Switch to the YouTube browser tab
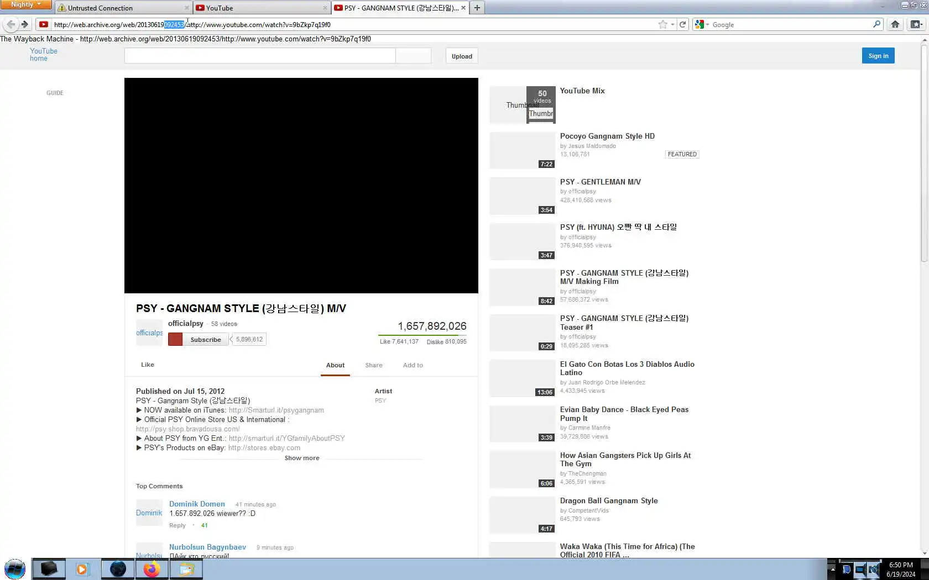The height and width of the screenshot is (580, 929). (x=261, y=8)
